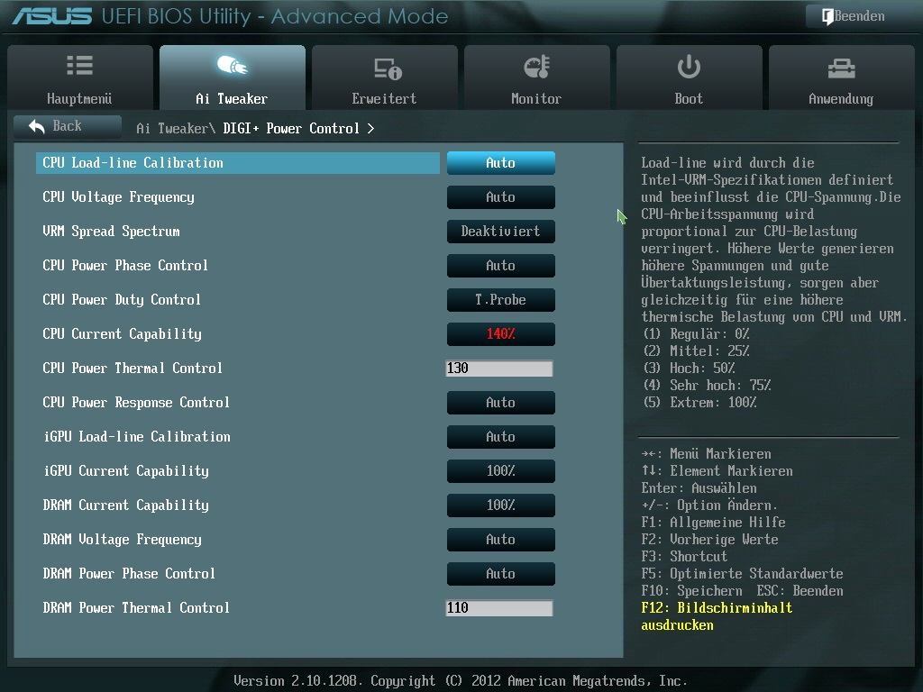
Task: Open iGPU Load-line Calibration dropdown
Action: (x=500, y=437)
